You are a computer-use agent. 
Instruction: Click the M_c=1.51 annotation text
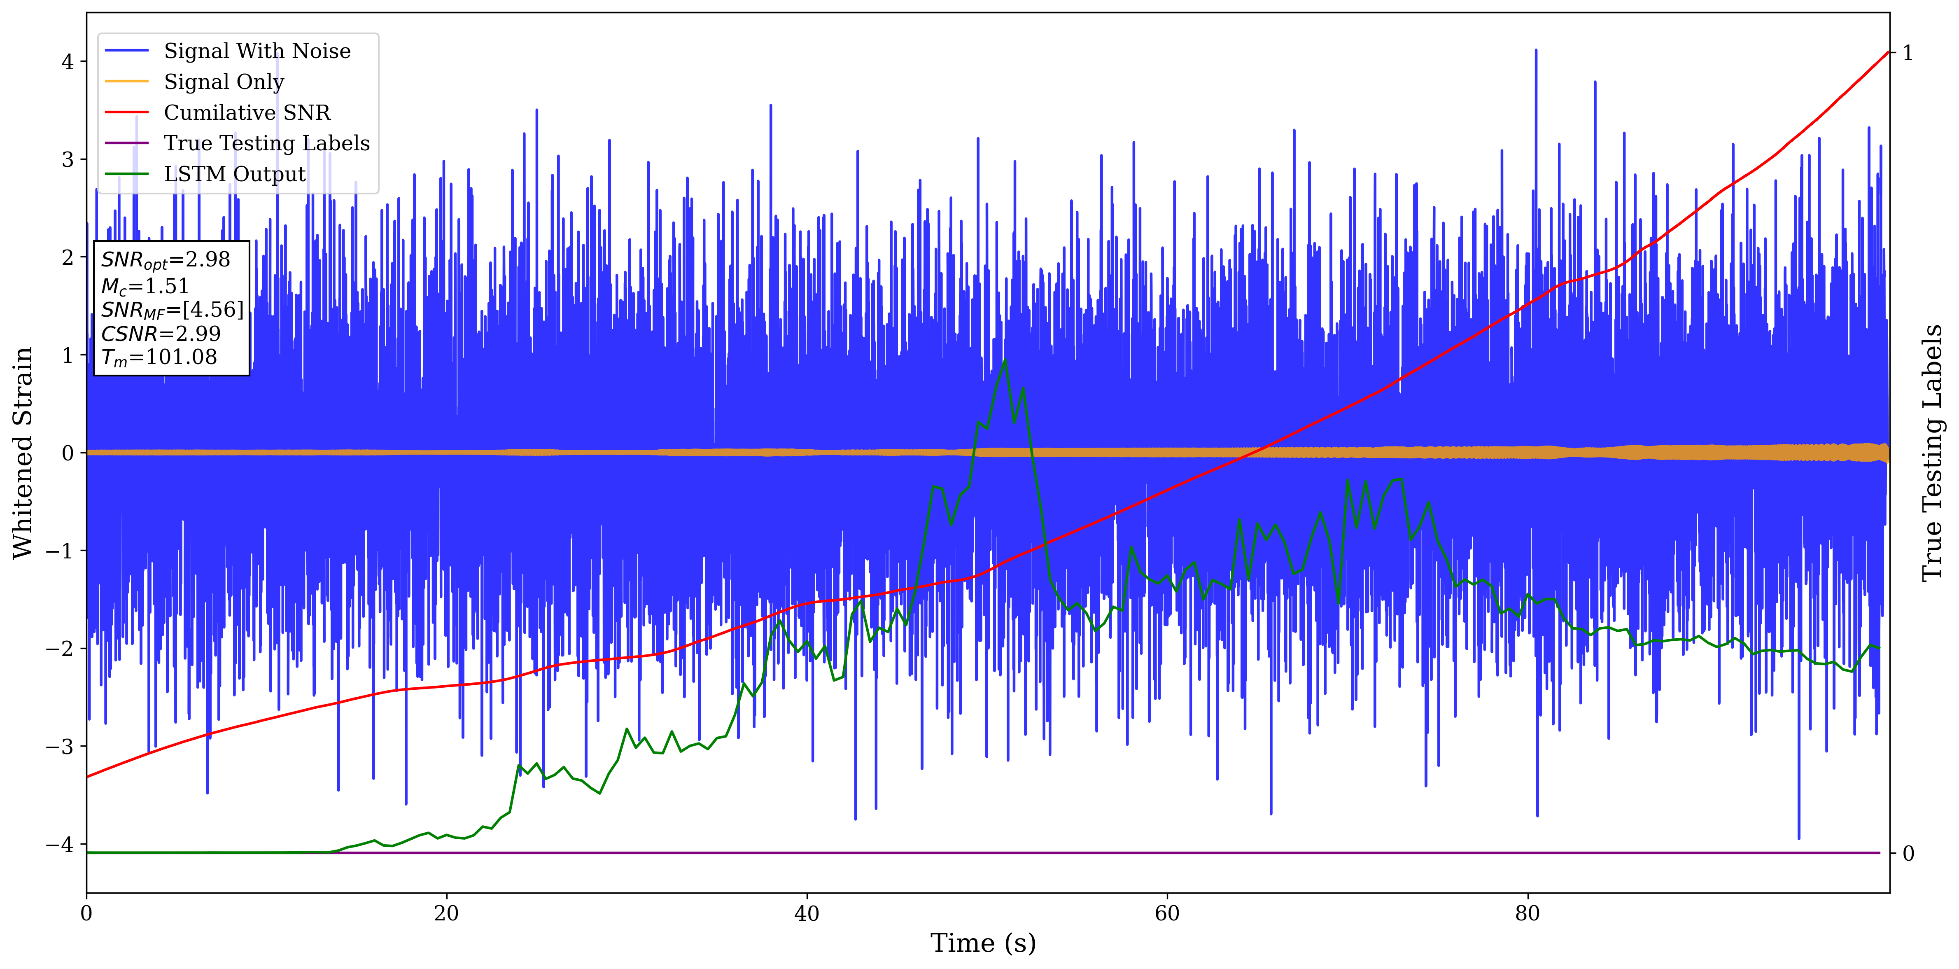[145, 286]
